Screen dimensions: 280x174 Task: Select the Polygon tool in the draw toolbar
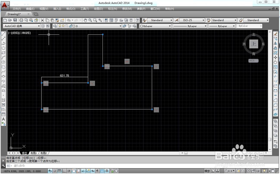click(x=3, y=48)
